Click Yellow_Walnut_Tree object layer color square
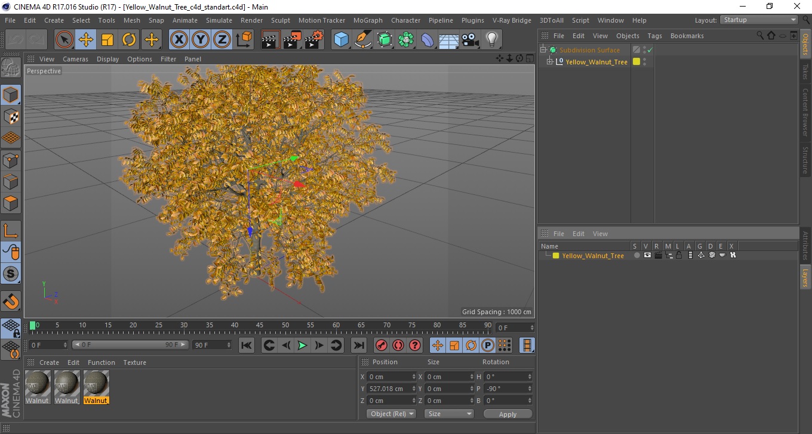Screen dimensions: 812x434 click(636, 62)
